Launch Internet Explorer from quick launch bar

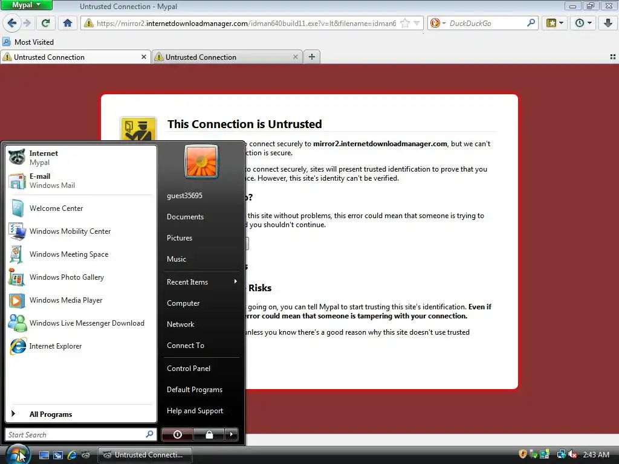[72, 455]
